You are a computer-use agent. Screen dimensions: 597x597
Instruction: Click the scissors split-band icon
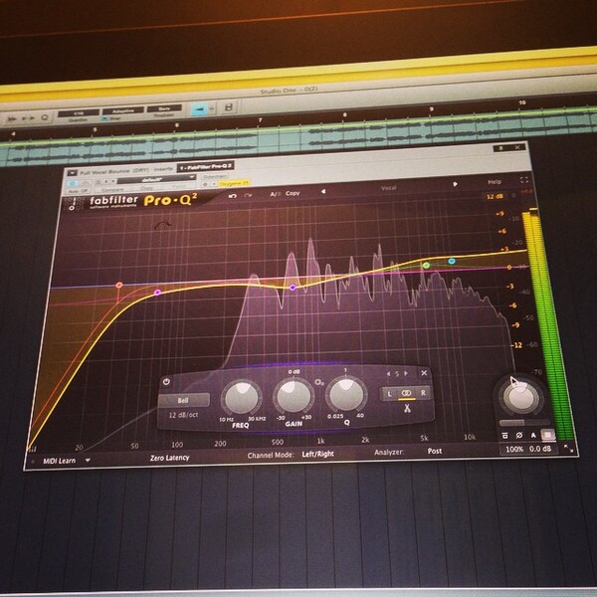click(407, 409)
